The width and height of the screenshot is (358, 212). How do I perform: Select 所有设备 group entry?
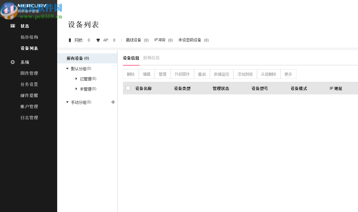(78, 58)
